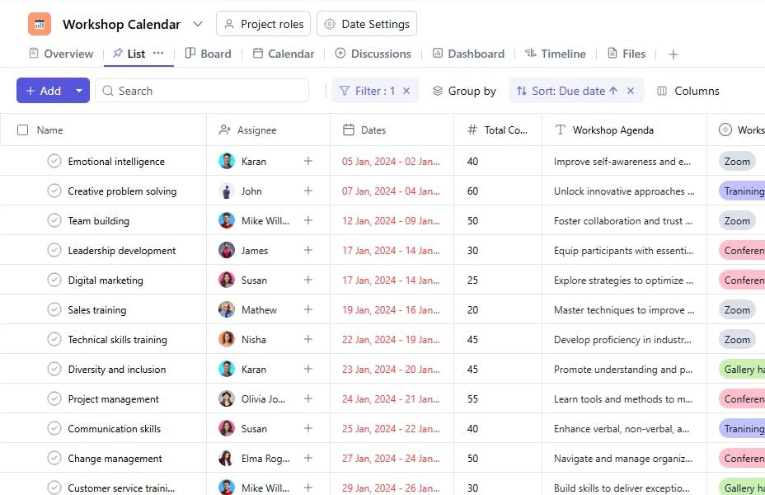Open the Timeline tab
This screenshot has width=765, height=495.
click(x=555, y=54)
